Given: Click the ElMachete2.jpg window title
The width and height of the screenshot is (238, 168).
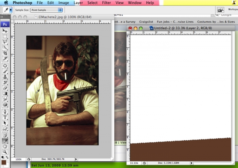Looking at the screenshot, I should pos(65,17).
